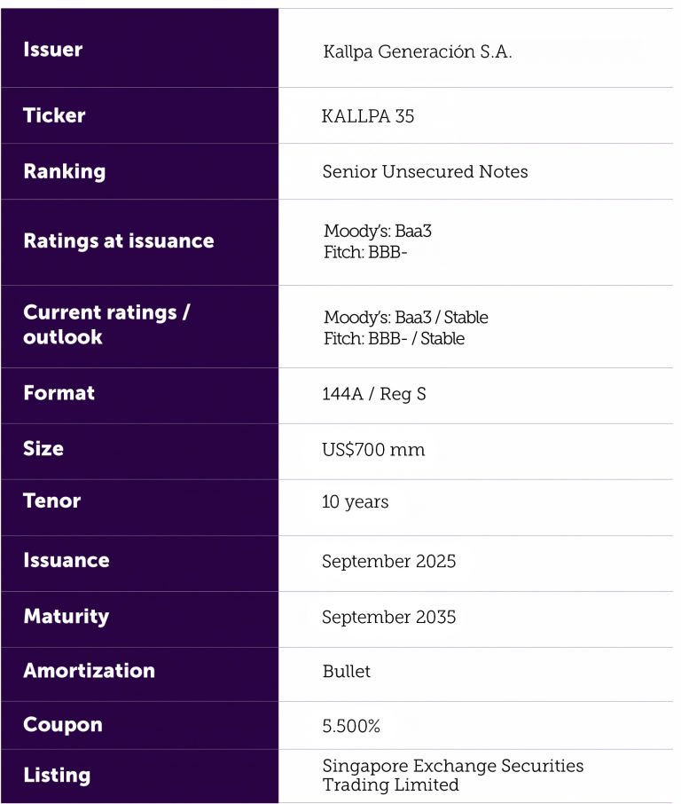
Task: Click the 144A / Reg S format value
Action: point(373,394)
